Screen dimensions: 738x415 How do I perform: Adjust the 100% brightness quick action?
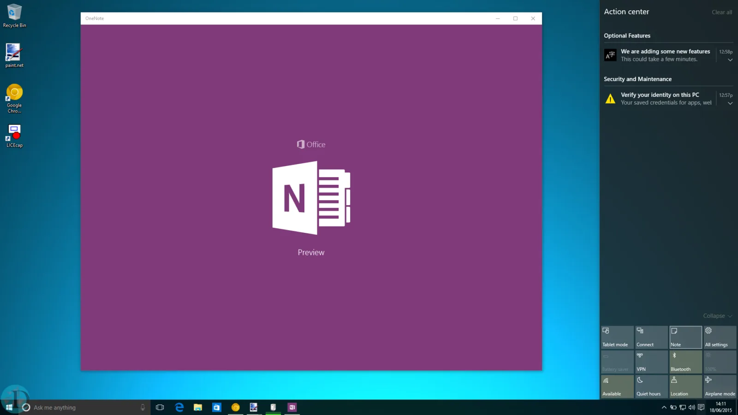(720, 362)
